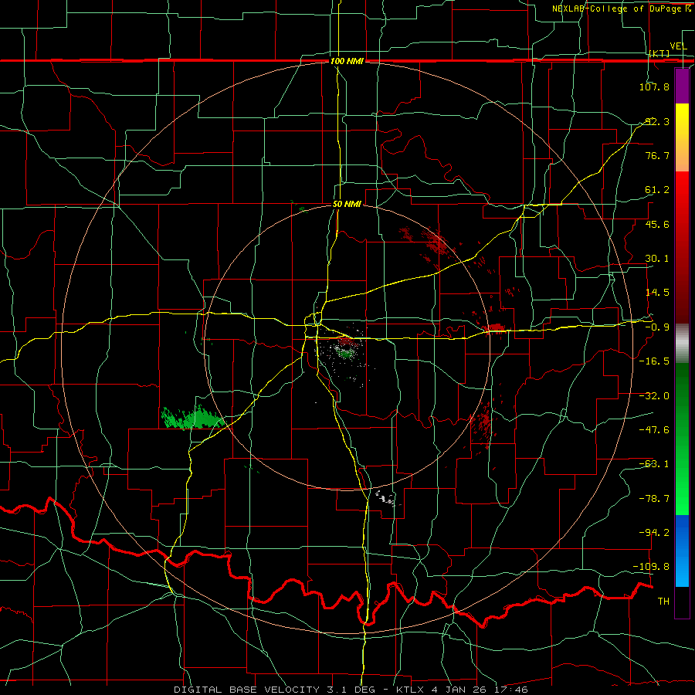
Task: Click the 100 NMI range ring label
Action: click(347, 61)
